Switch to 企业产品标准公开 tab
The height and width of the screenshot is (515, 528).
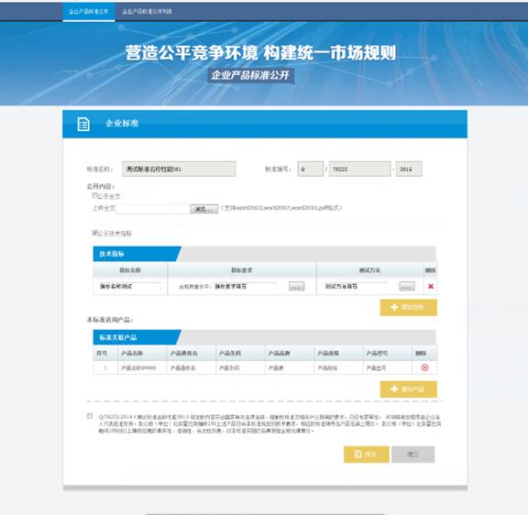point(89,11)
